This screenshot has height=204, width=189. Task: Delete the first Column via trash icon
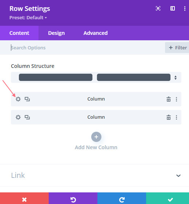pyautogui.click(x=169, y=99)
